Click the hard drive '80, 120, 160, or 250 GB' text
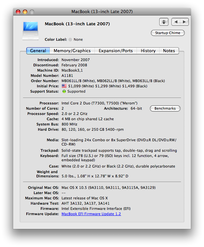 point(92,129)
